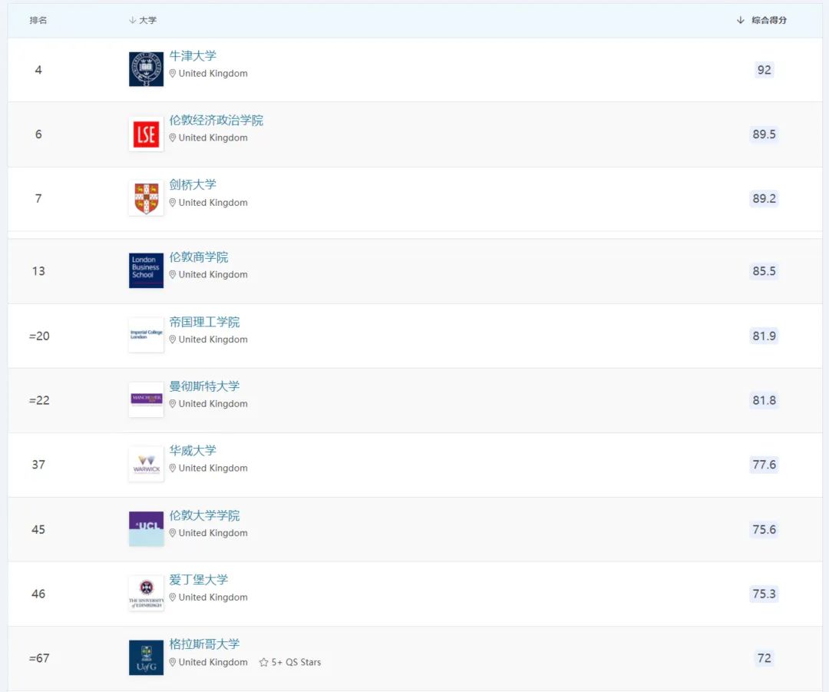This screenshot has height=692, width=829.
Task: Click location pin icon under 伦敦经济政治学院
Action: [x=173, y=137]
